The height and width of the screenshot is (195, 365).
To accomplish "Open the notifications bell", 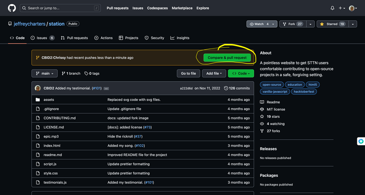I will coord(333,8).
